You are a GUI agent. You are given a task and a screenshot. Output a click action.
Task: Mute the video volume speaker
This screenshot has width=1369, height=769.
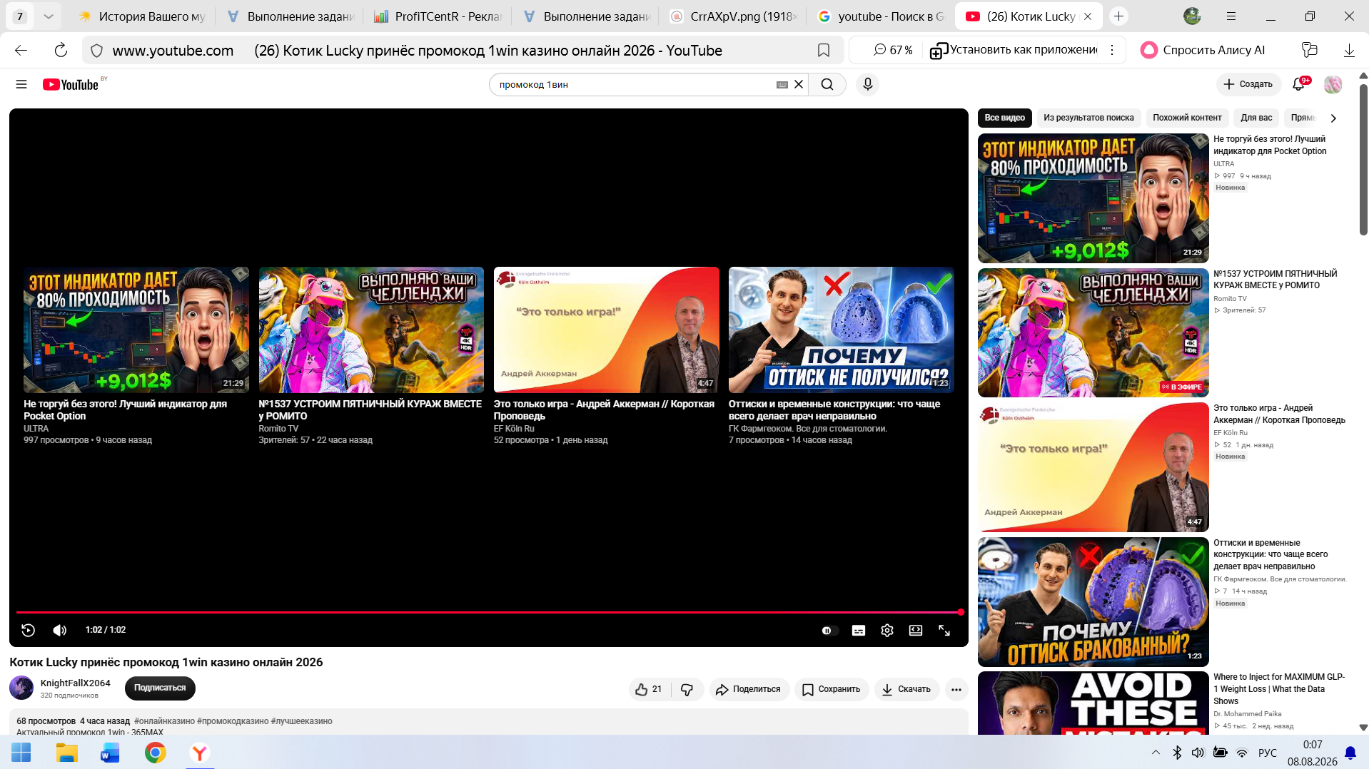coord(60,630)
